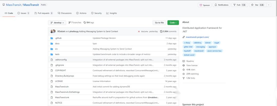This screenshot has width=277, height=106.
Task: Star the MassTransit repository
Action: tap(258, 5)
